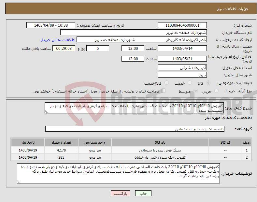
Task: Click the شرح کلی نیاز description textarea
Action: click(134, 108)
